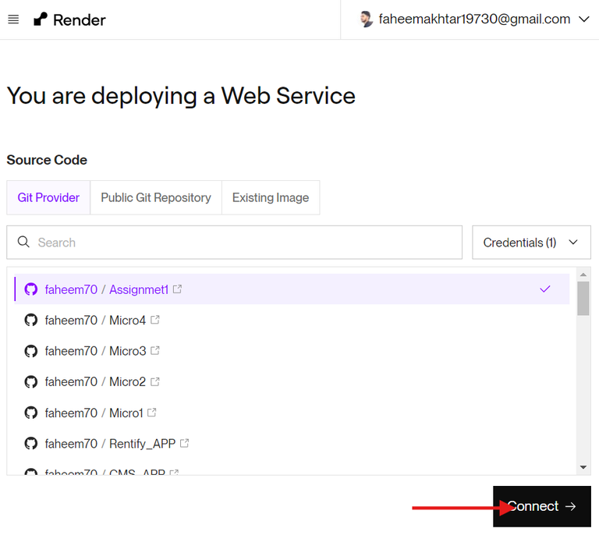599x546 pixels.
Task: Click GitHub icon beside Rentify_APP
Action: click(31, 444)
